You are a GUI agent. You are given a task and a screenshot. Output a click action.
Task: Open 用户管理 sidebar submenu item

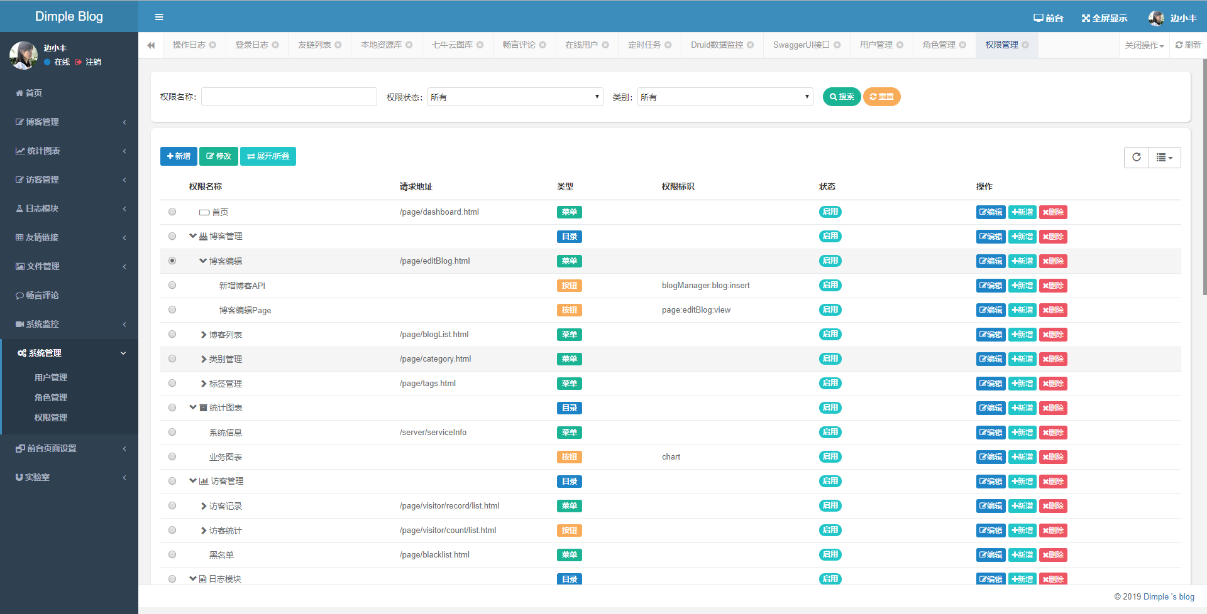51,377
